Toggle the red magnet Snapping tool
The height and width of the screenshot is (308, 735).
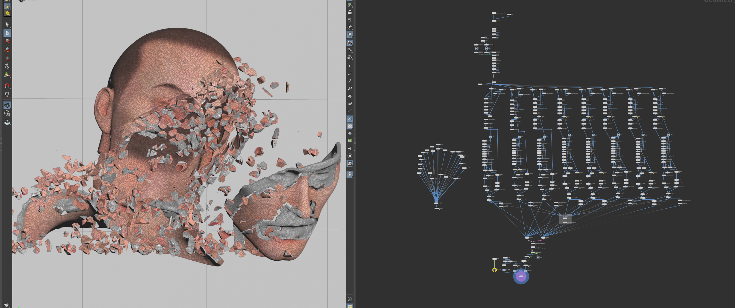pos(7,86)
